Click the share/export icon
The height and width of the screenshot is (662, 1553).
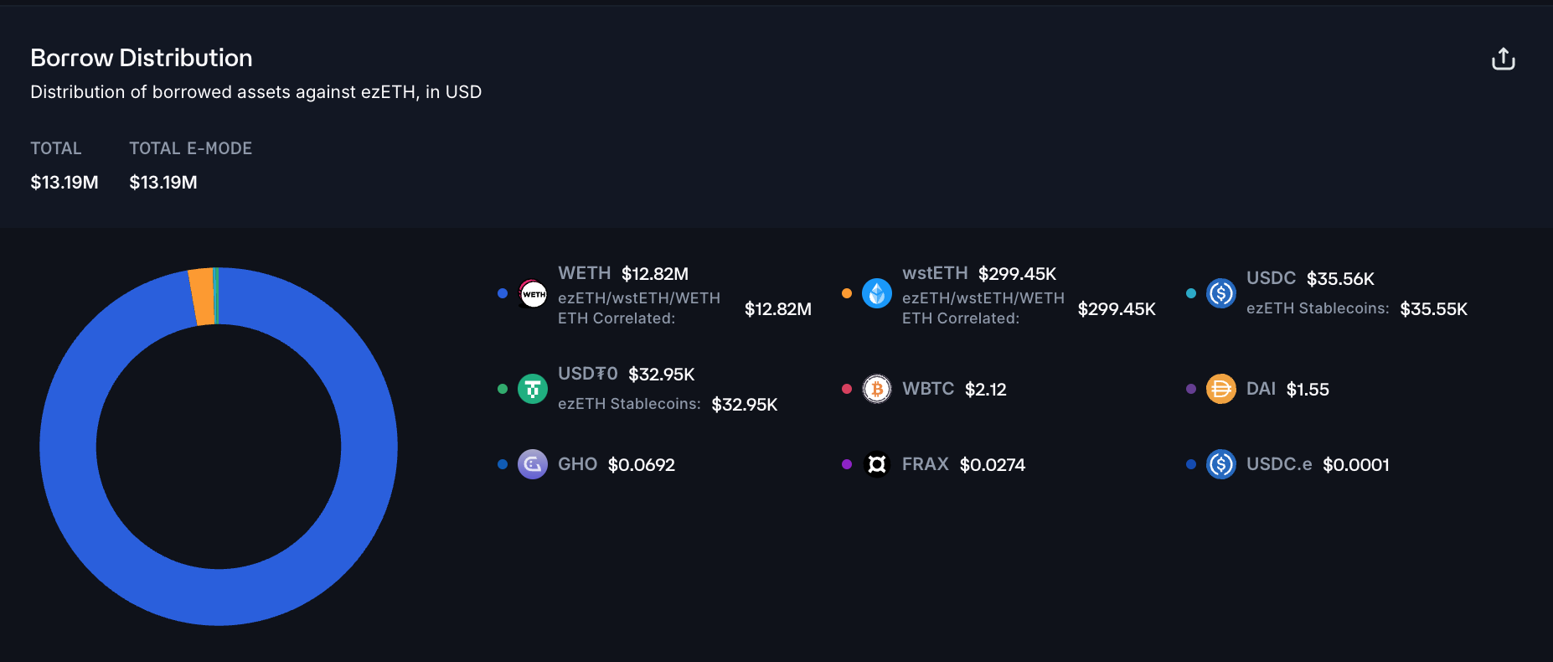(x=1503, y=59)
